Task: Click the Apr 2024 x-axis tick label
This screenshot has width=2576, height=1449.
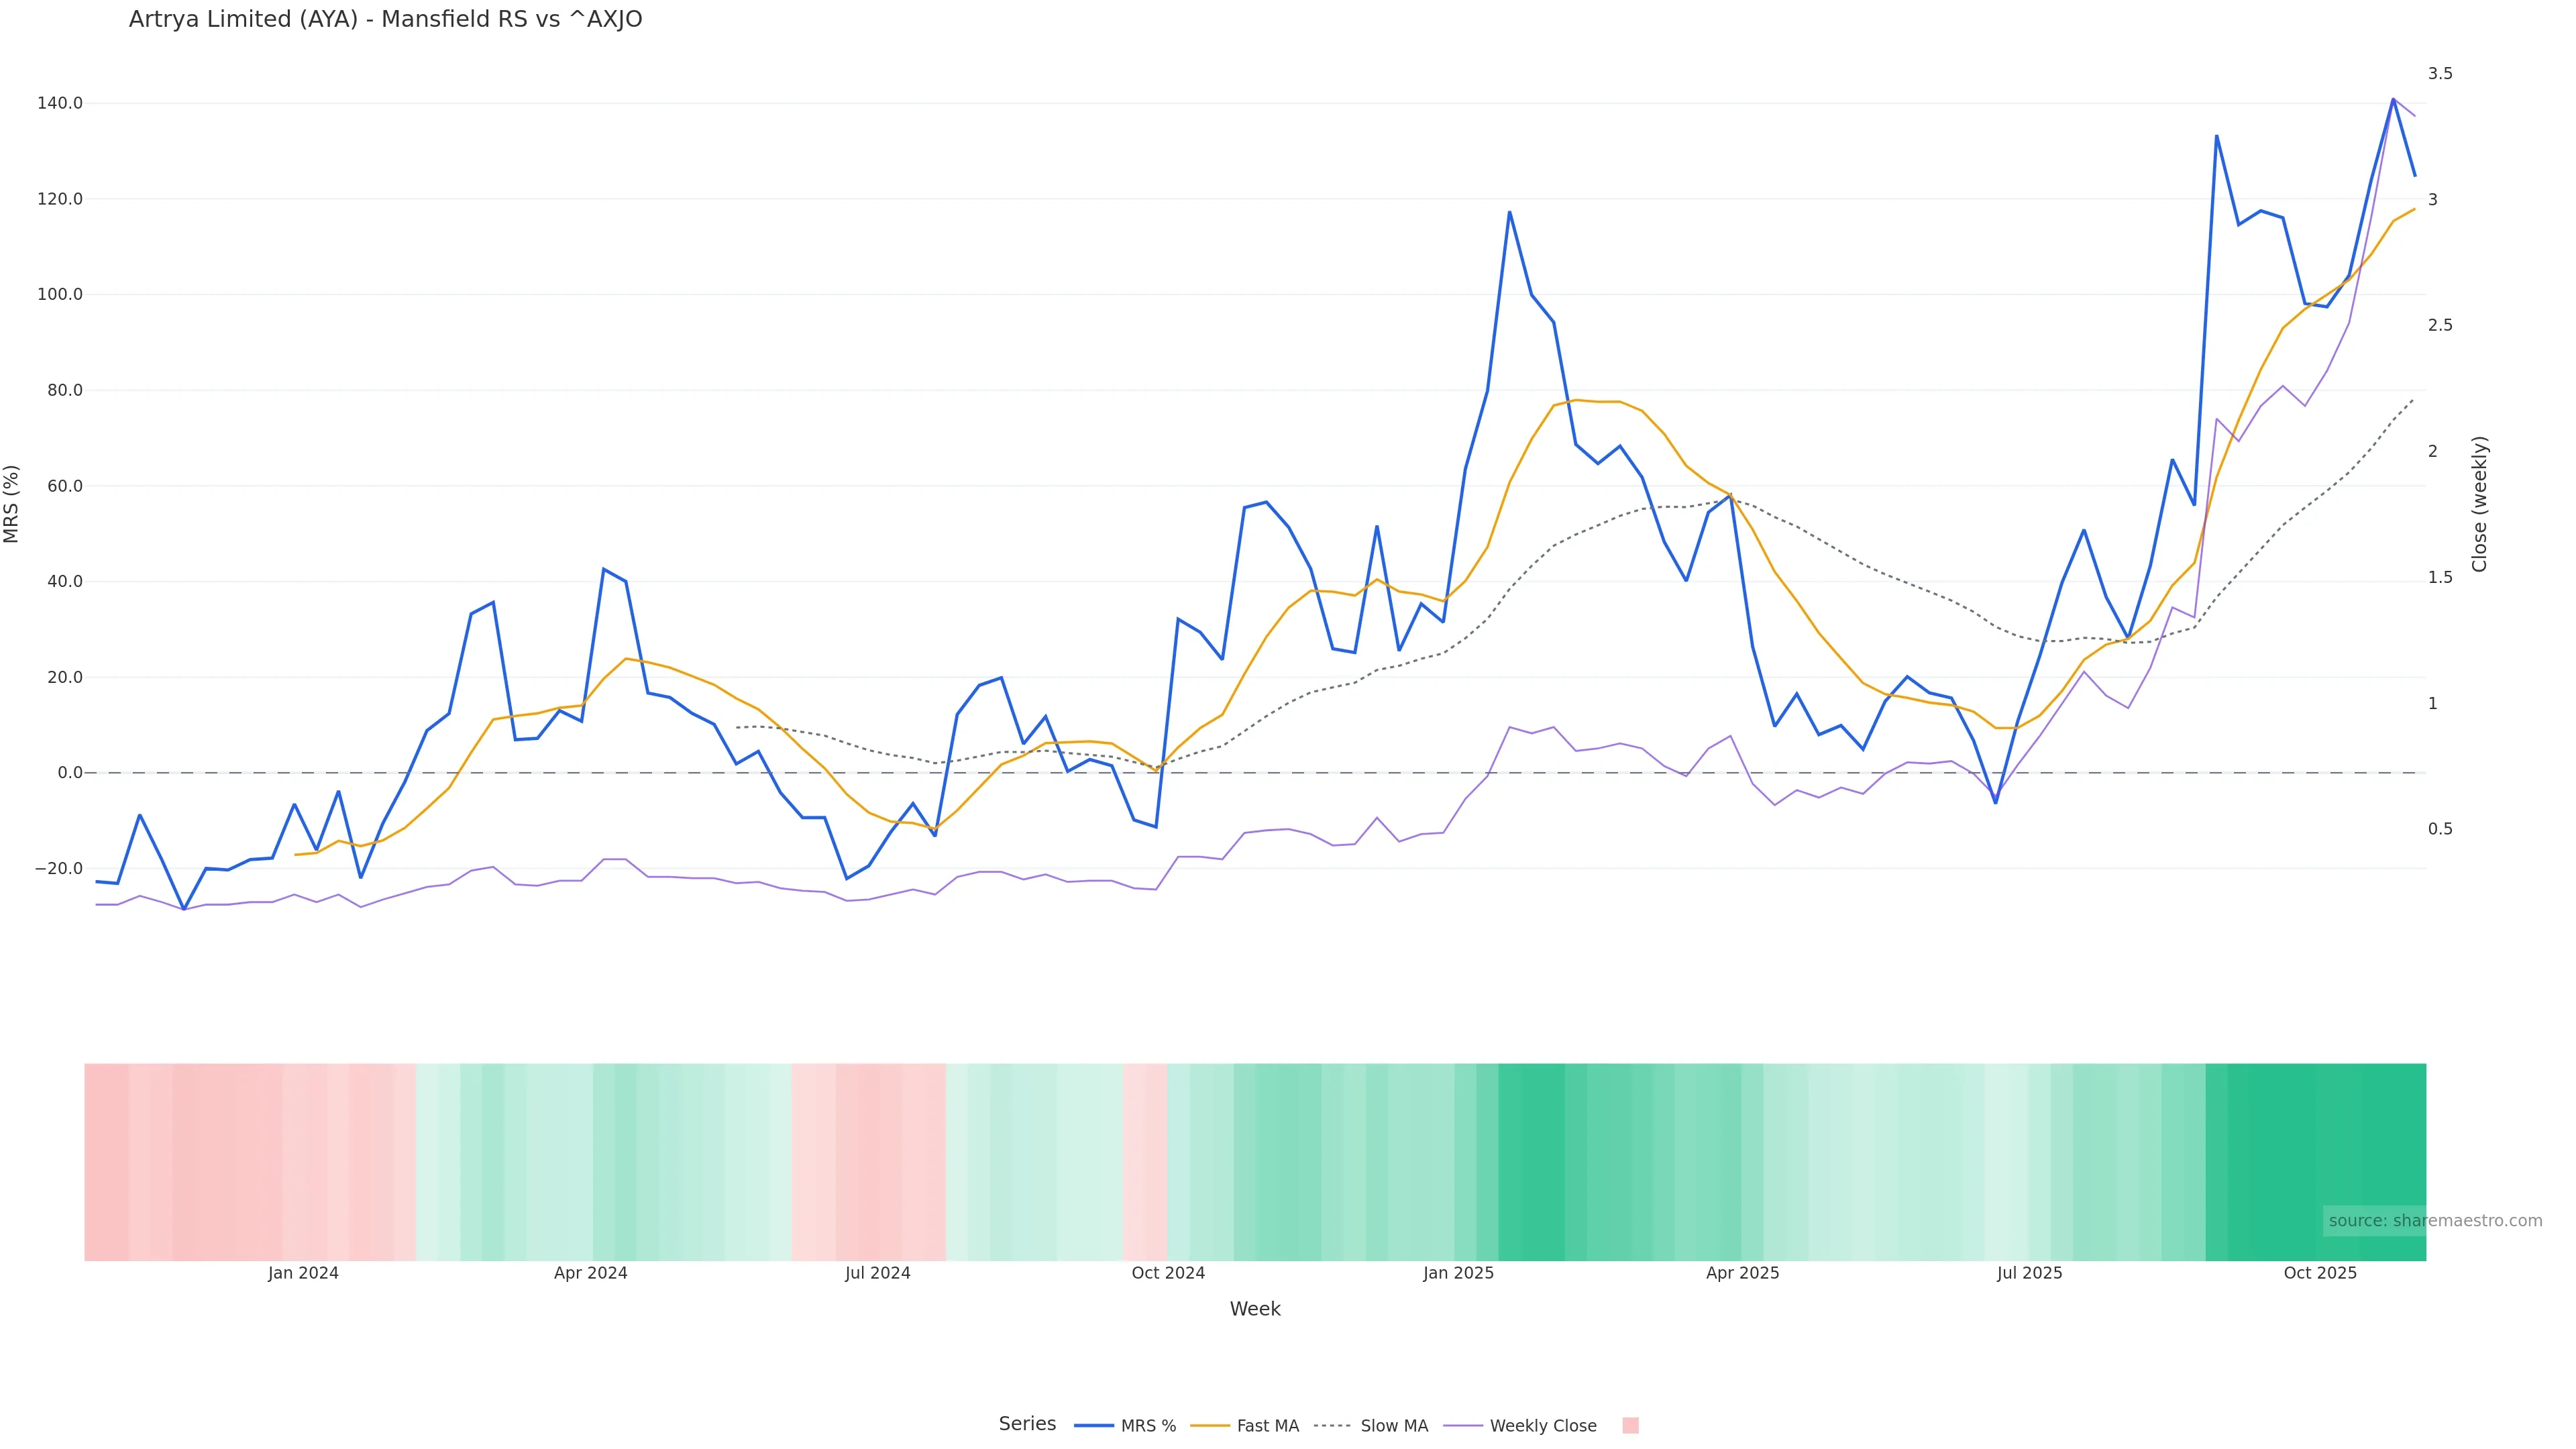Action: coord(590,1273)
